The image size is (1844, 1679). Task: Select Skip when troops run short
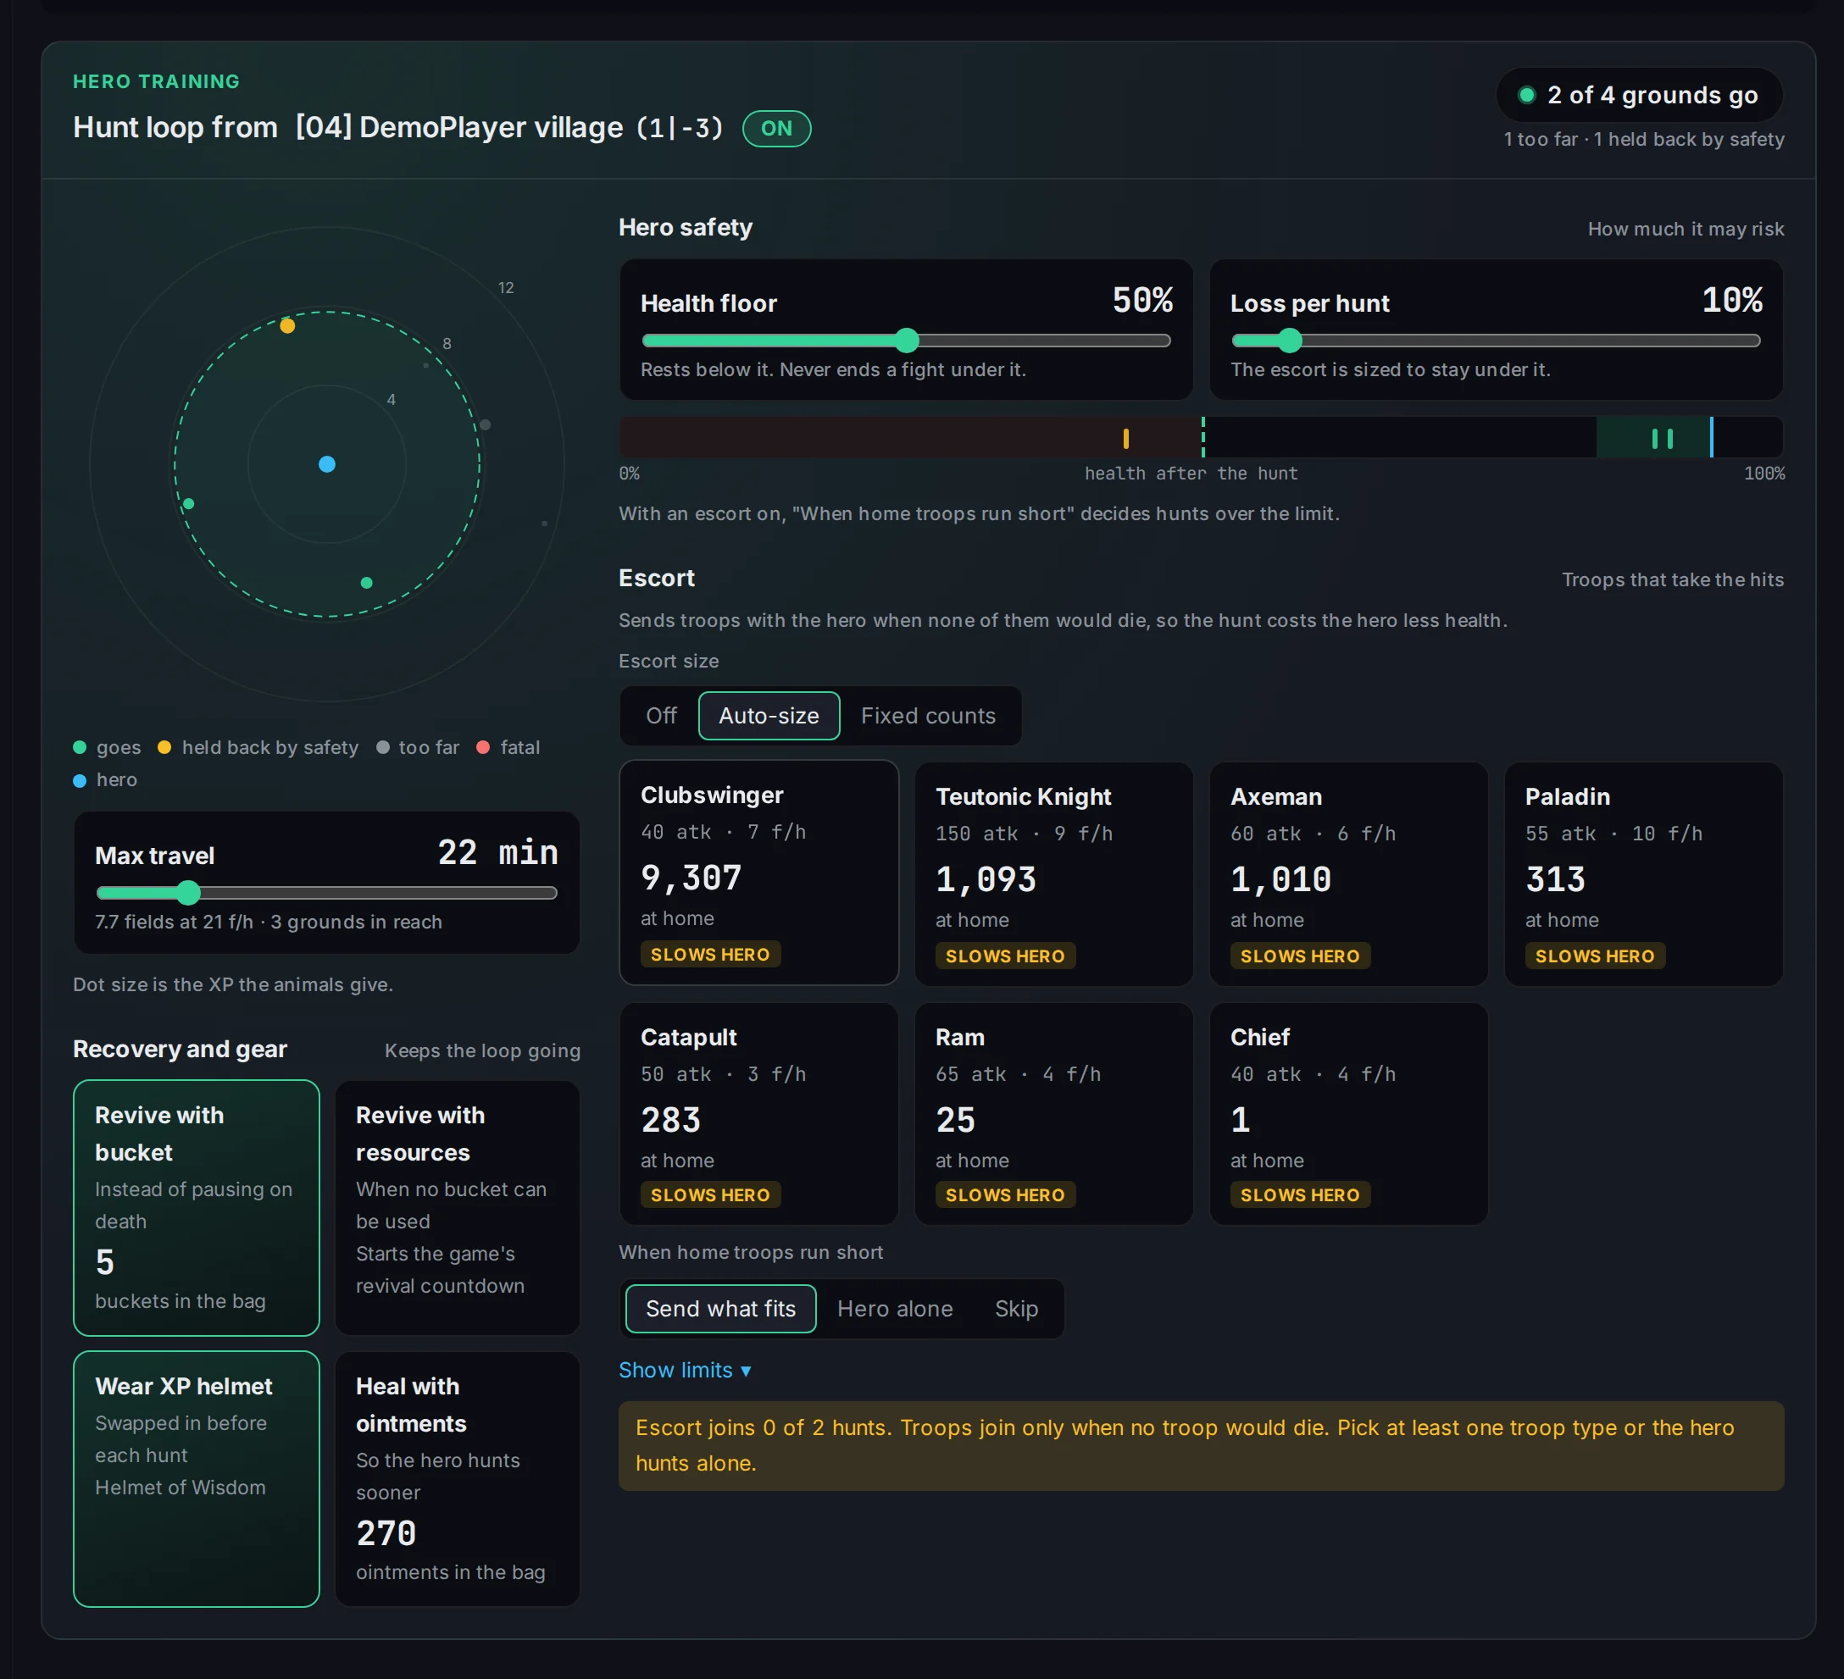click(x=1015, y=1309)
